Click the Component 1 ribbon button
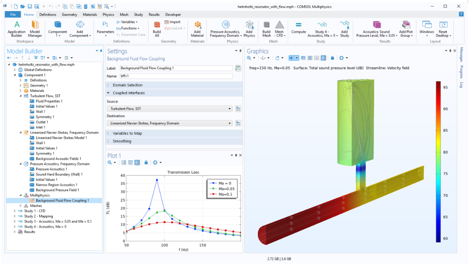Viewport: 469px width, 264px height. point(57,28)
